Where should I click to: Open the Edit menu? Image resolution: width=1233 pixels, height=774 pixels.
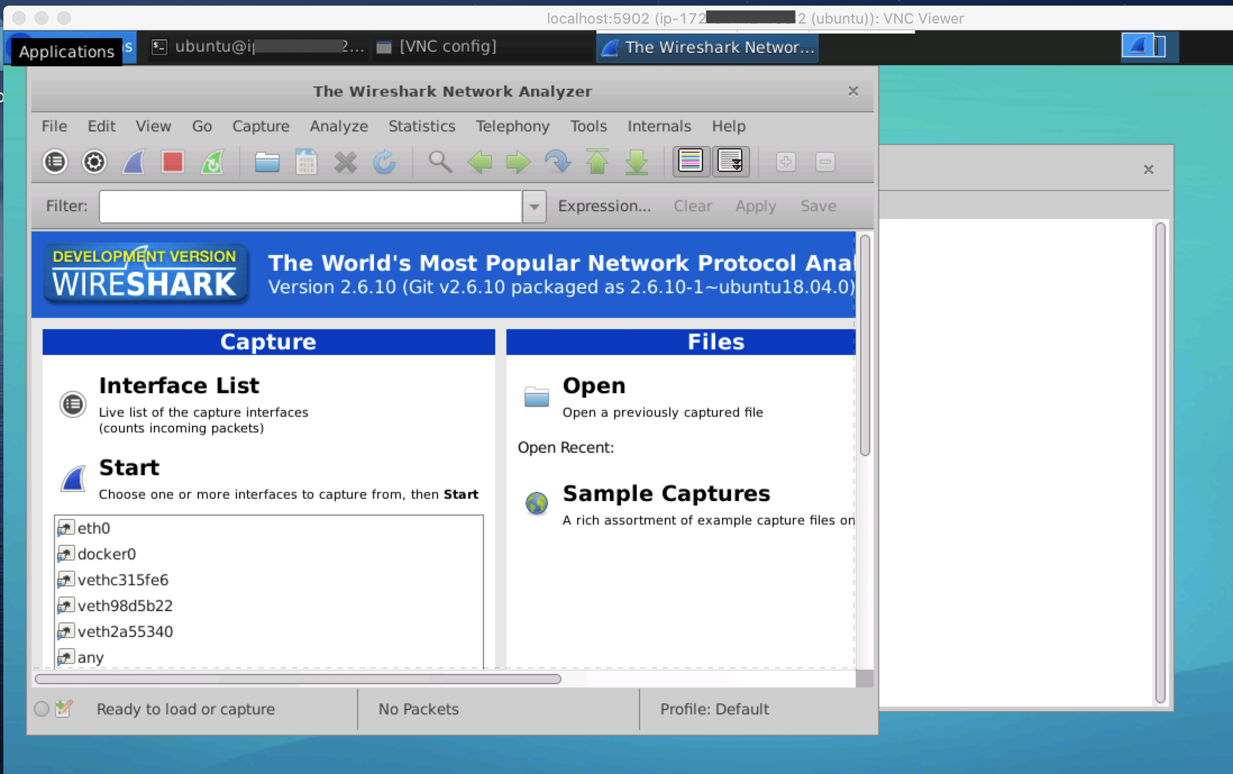pyautogui.click(x=102, y=126)
